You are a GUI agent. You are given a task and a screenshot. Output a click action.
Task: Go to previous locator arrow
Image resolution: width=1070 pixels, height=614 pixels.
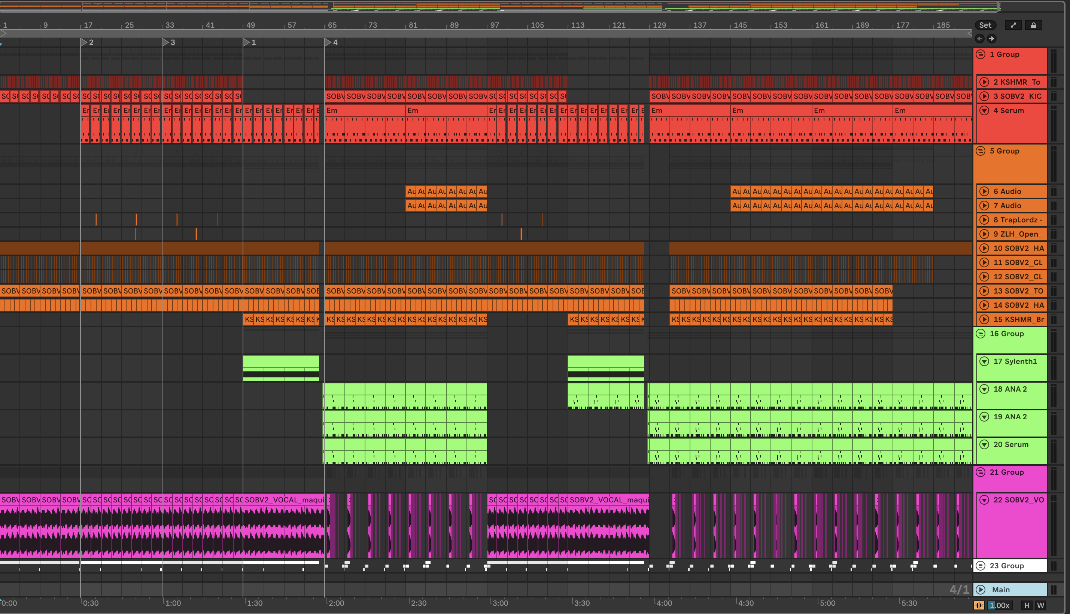[980, 39]
